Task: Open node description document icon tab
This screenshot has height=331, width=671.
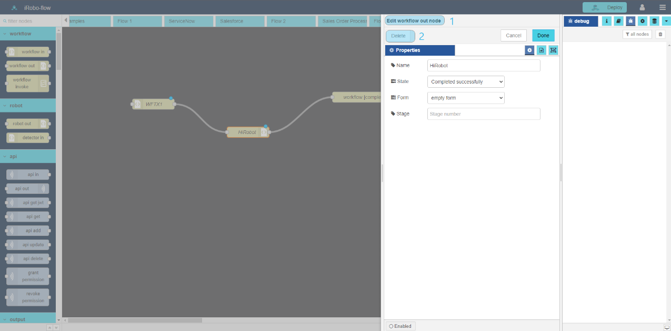Action: (541, 50)
